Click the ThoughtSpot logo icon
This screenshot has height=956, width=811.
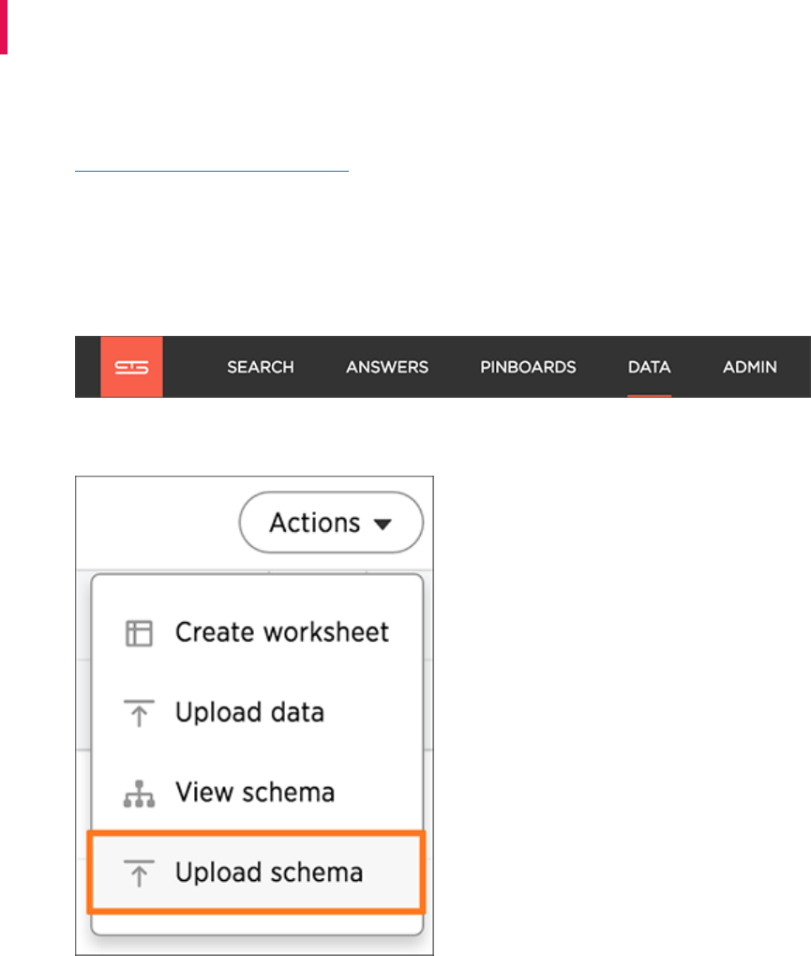pos(131,367)
